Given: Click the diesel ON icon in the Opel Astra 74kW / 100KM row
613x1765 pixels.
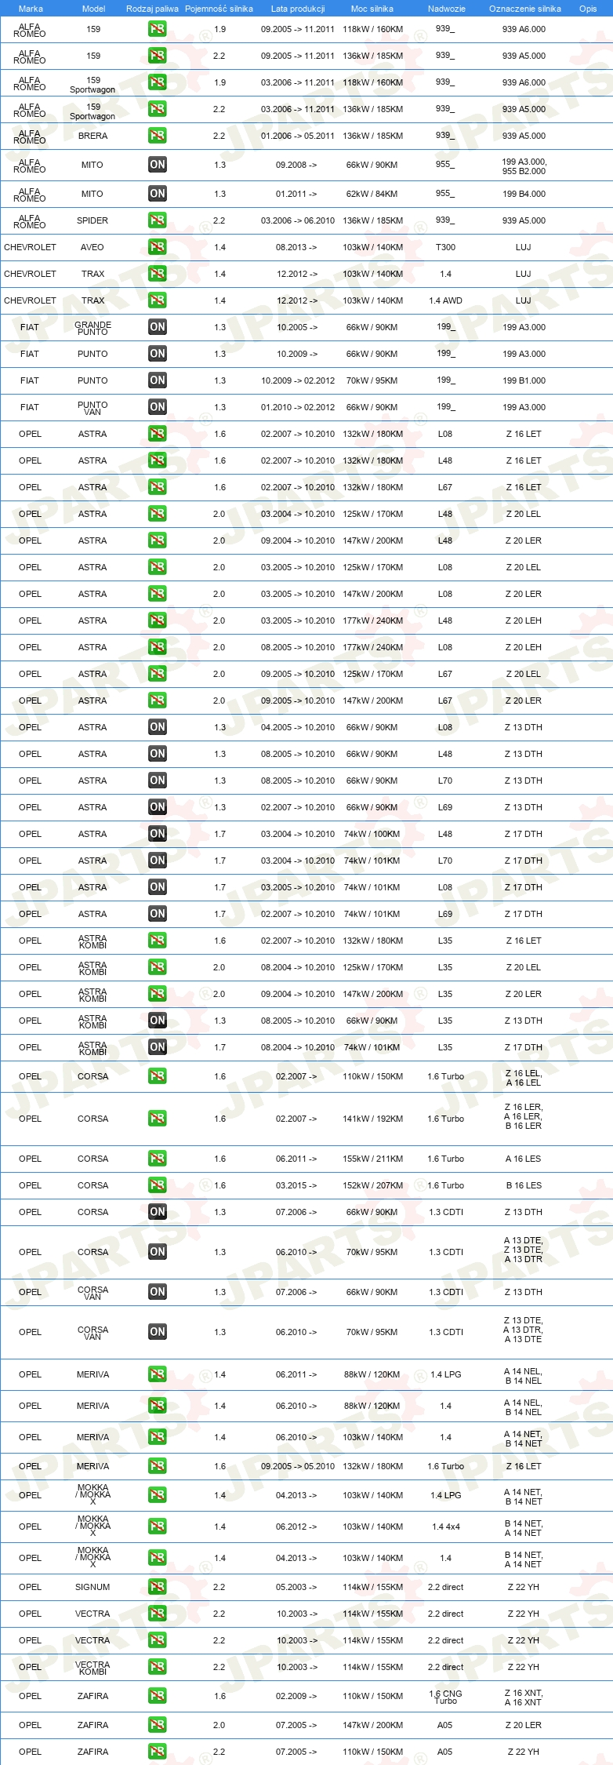Looking at the screenshot, I should click(x=157, y=834).
